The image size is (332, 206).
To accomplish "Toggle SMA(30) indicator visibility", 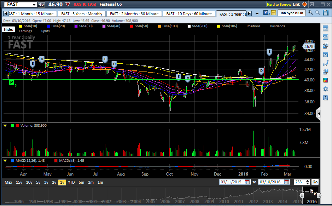I will click(x=83, y=26).
